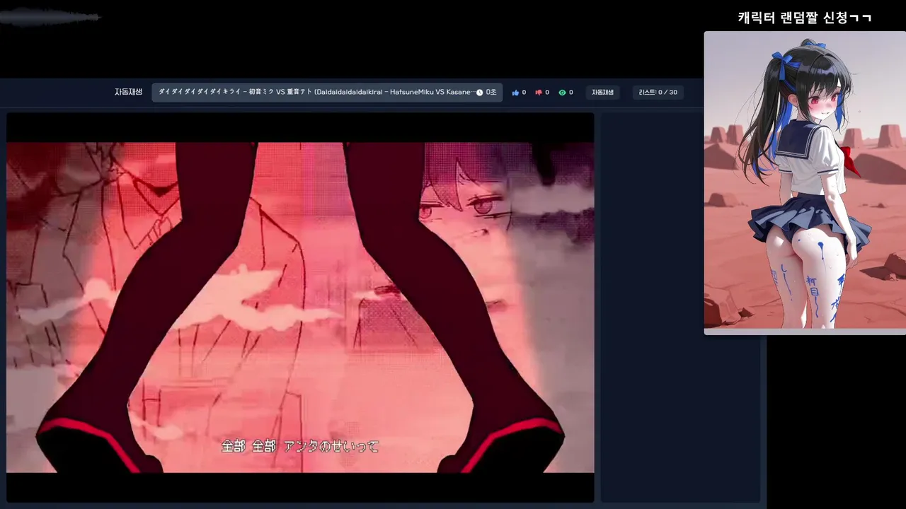Click the video player showing the music video
The image size is (906, 509).
[300, 308]
